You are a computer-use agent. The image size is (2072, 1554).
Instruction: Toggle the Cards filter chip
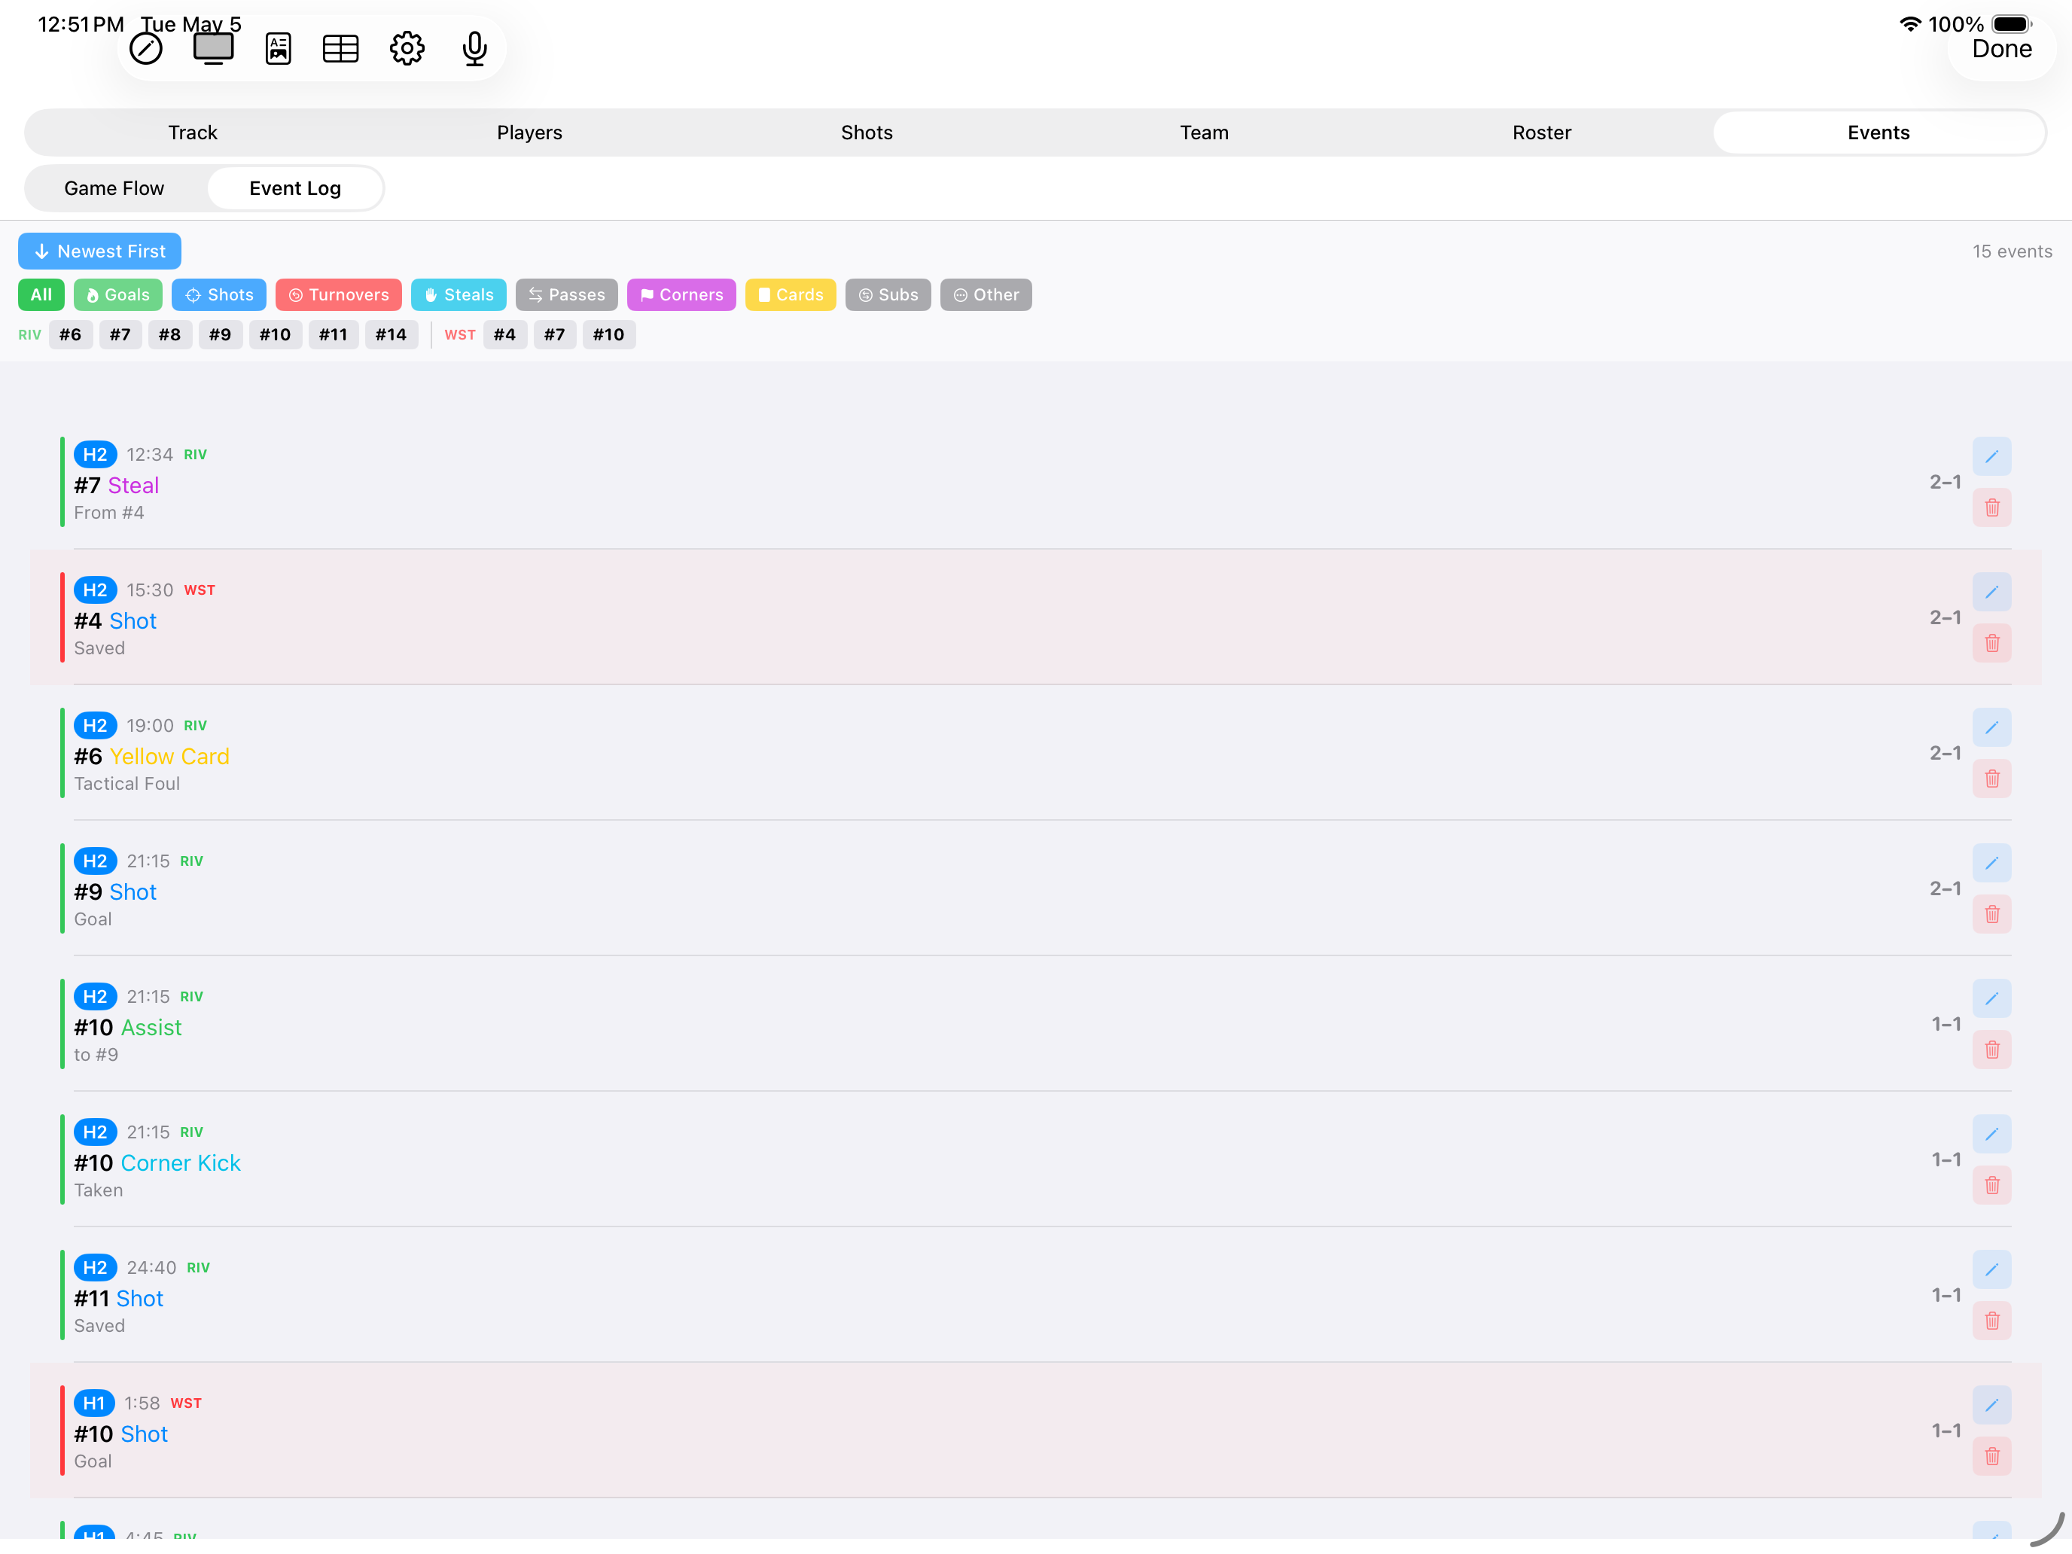[x=791, y=295]
